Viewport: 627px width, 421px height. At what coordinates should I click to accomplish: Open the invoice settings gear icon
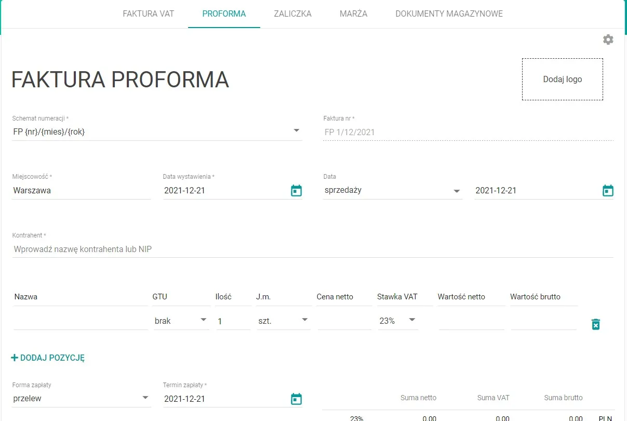click(x=608, y=39)
